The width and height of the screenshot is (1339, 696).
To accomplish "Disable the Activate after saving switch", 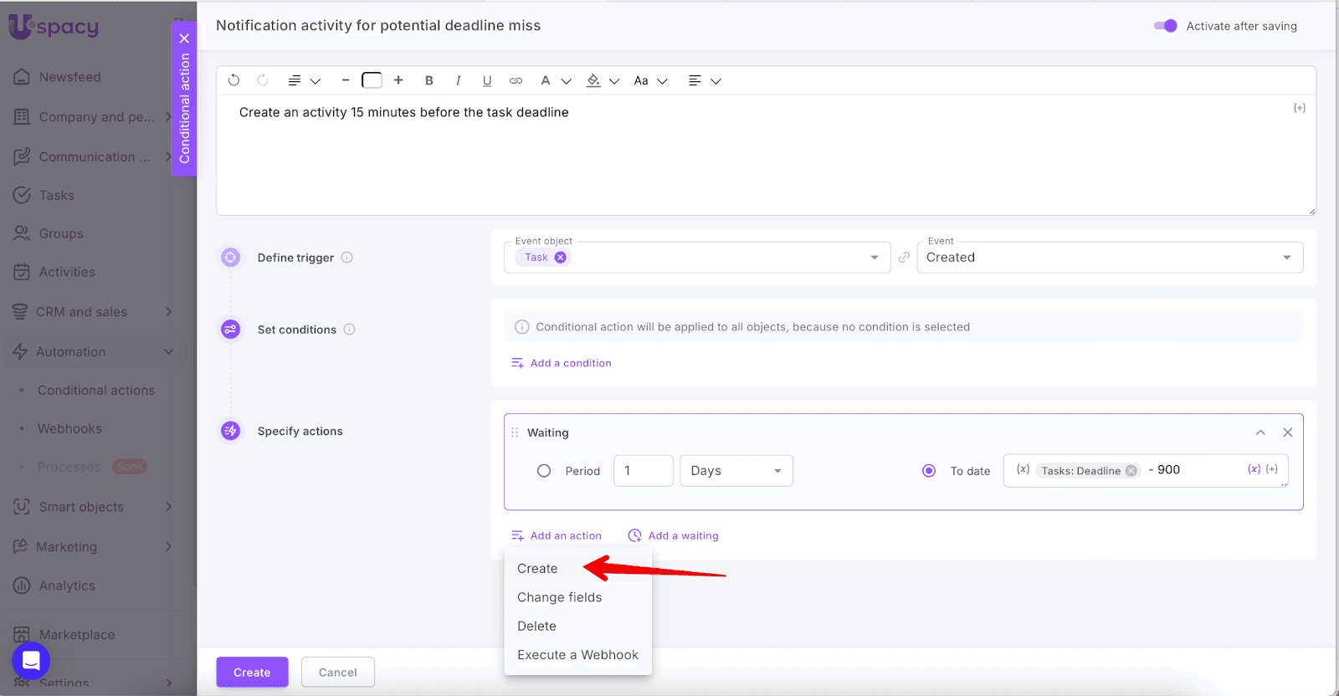I will click(1165, 26).
